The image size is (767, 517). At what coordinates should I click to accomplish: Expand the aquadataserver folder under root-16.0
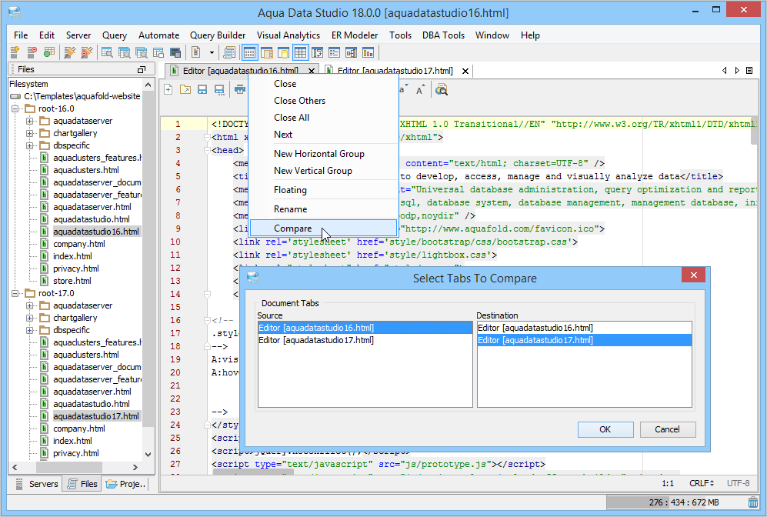tap(30, 121)
